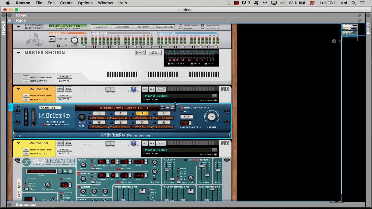This screenshot has width=372, height=209.
Task: Open first Mix Channel audio output dropdown
Action: [214, 96]
